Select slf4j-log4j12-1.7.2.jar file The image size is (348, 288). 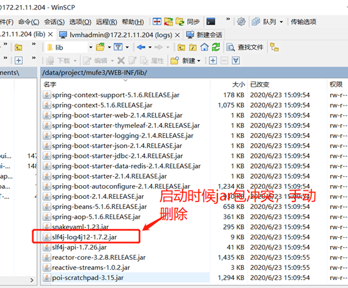coord(84,237)
